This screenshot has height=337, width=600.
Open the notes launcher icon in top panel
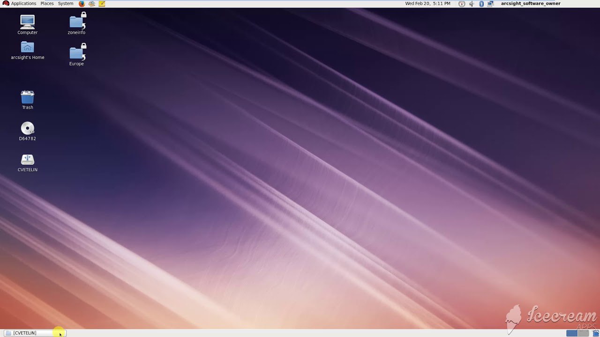pos(102,3)
